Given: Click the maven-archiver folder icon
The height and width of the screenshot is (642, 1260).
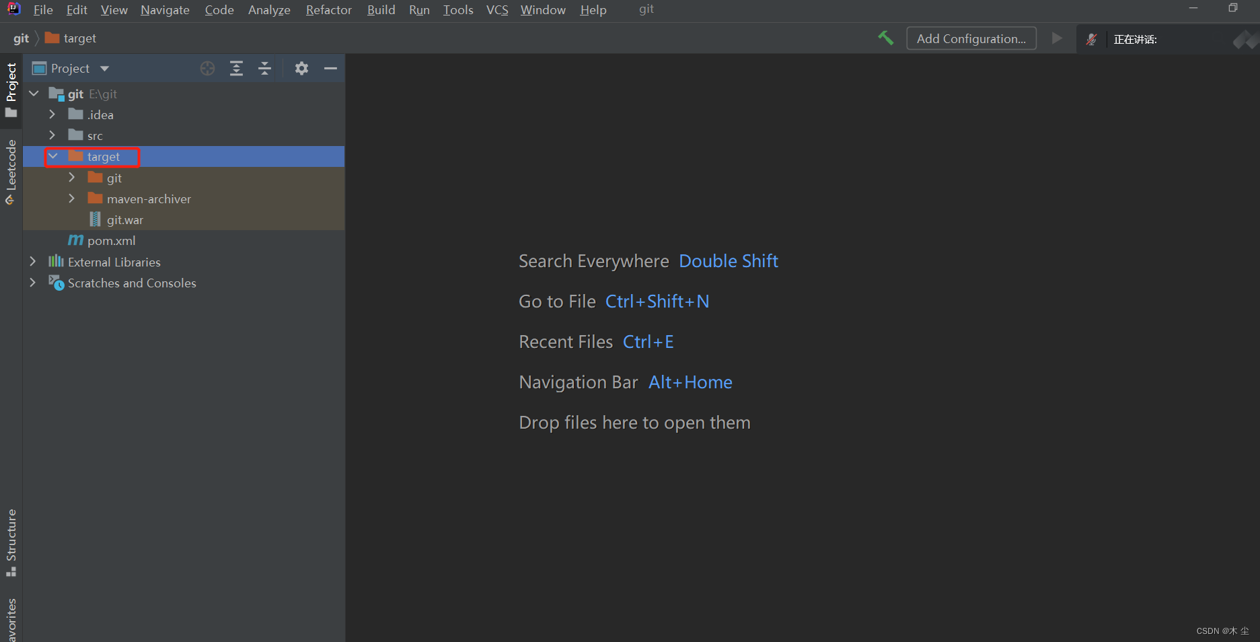Looking at the screenshot, I should click(96, 199).
